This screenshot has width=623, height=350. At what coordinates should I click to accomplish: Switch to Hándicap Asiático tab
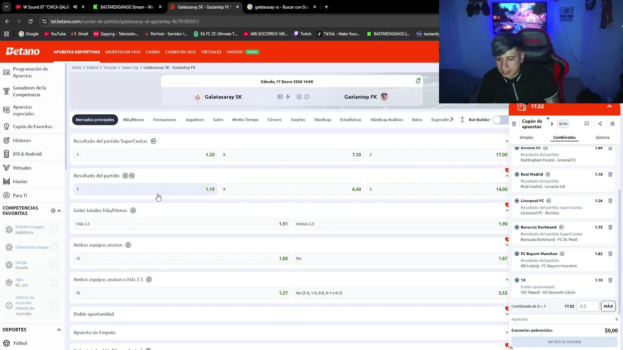pos(386,120)
